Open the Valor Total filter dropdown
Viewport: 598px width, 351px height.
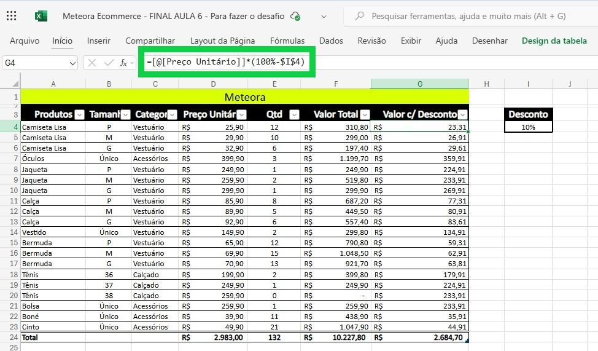[x=365, y=114]
